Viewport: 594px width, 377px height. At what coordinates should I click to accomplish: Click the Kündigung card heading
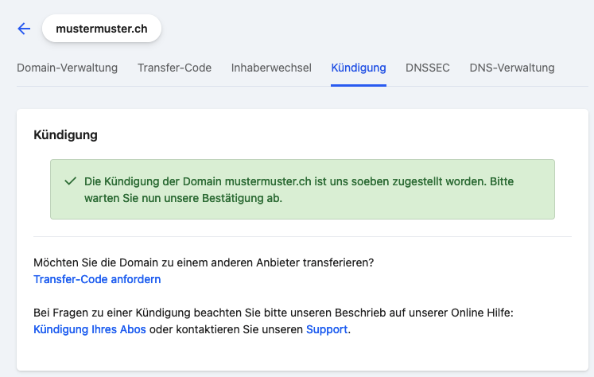pyautogui.click(x=65, y=135)
